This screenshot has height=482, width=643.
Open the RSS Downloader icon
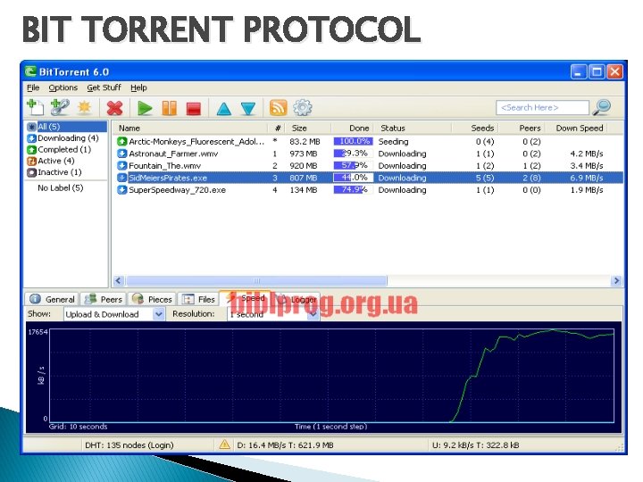point(278,108)
